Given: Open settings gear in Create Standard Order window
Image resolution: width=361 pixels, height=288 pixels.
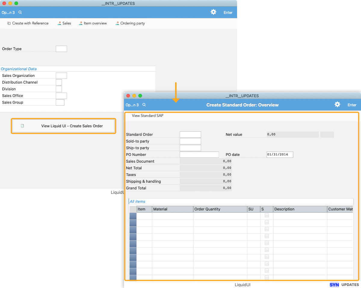Looking at the screenshot, I should click(x=337, y=104).
